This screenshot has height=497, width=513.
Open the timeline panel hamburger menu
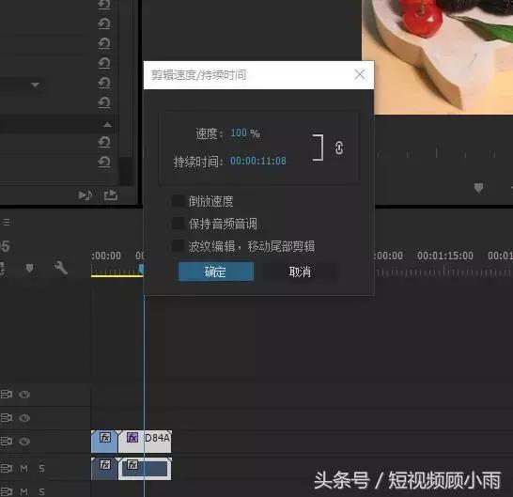(7, 223)
